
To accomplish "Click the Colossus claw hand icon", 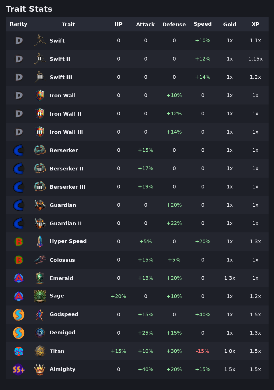I will click(x=40, y=260).
